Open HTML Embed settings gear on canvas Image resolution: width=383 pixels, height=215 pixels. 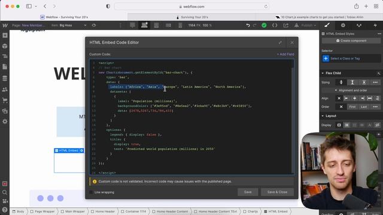coord(82,150)
